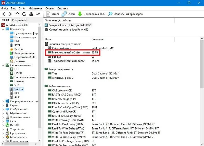
Task: Expand the Устройства tree node
Action: (x=3, y=129)
